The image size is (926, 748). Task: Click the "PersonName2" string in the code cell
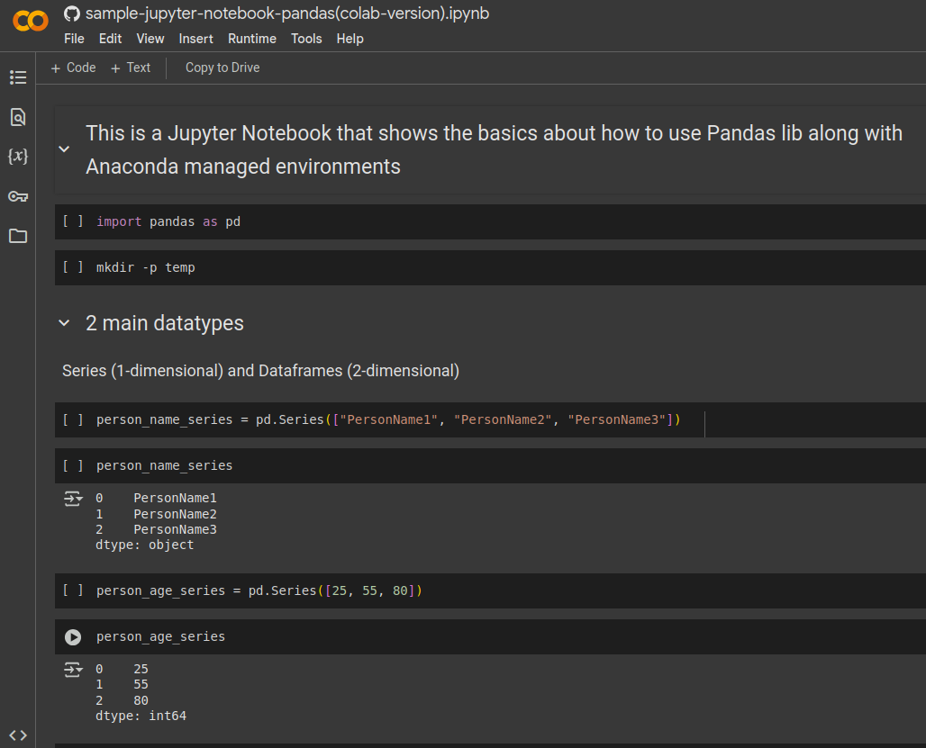pyautogui.click(x=503, y=419)
